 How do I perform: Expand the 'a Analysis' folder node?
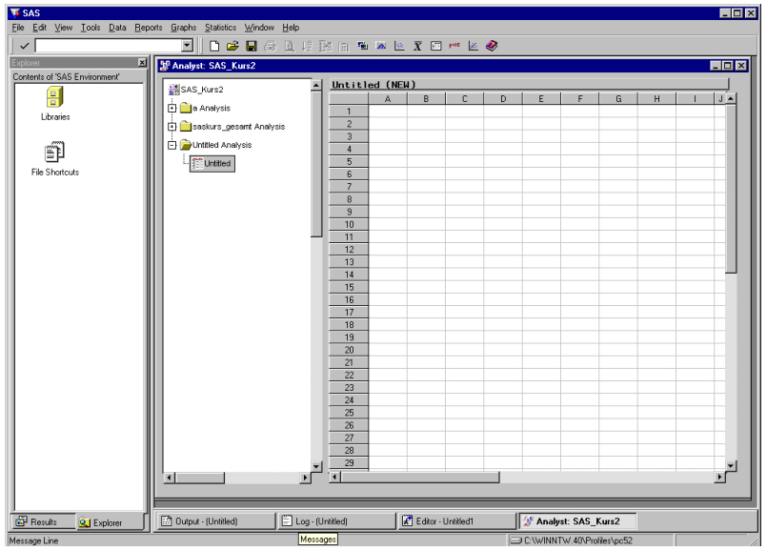[172, 109]
